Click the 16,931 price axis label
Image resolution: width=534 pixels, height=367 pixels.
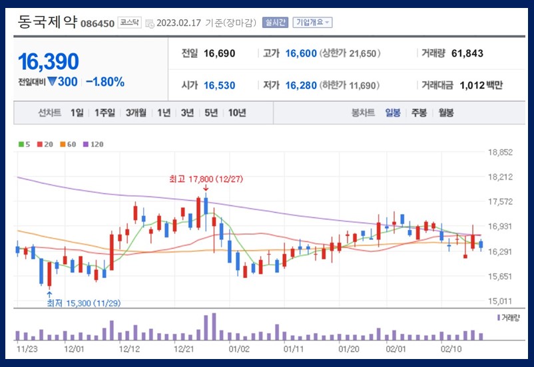(500, 227)
